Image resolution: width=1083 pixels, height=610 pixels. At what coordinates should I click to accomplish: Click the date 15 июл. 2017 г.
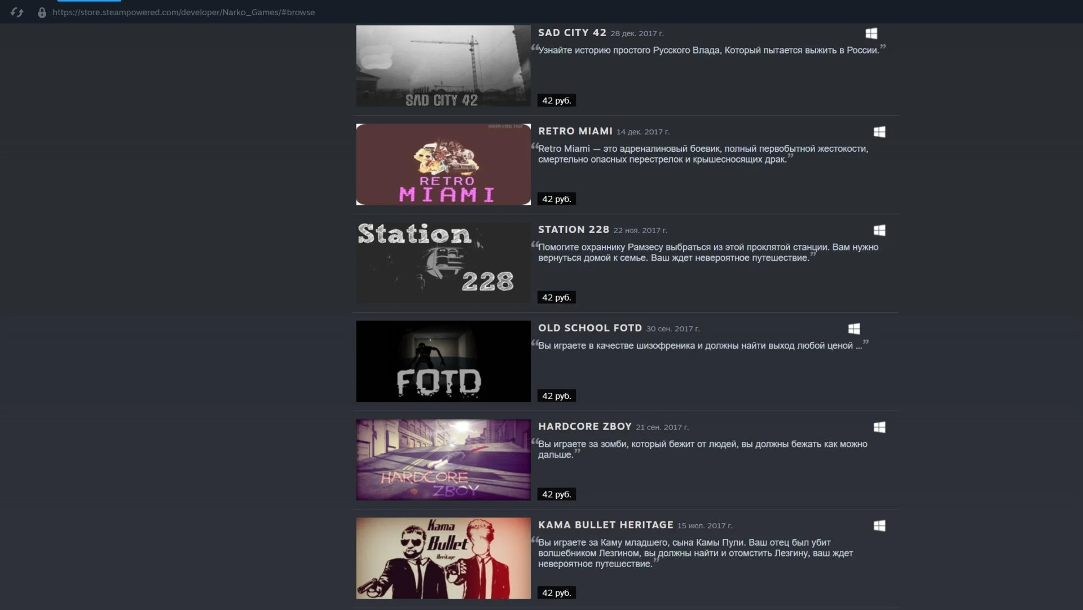coord(705,526)
